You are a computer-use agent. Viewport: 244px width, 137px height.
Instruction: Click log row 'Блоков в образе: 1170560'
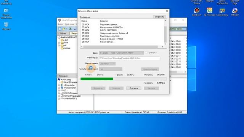point(111,39)
